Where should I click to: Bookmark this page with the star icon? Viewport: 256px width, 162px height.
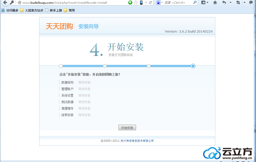(136, 3)
